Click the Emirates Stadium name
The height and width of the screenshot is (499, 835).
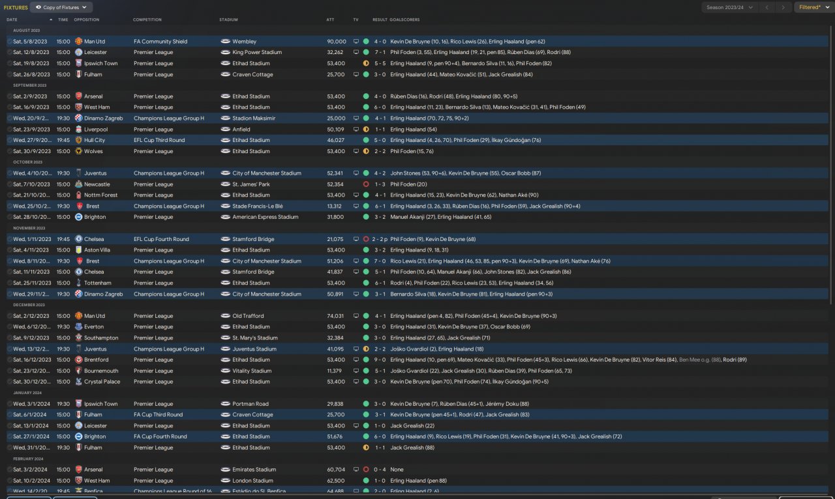(x=254, y=470)
